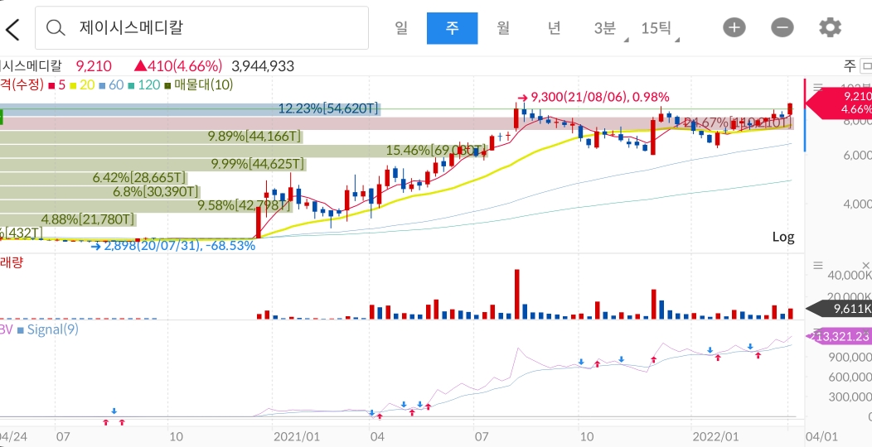
Task: Click the 9.89%[44,166T] volume profile bar
Action: coord(151,136)
